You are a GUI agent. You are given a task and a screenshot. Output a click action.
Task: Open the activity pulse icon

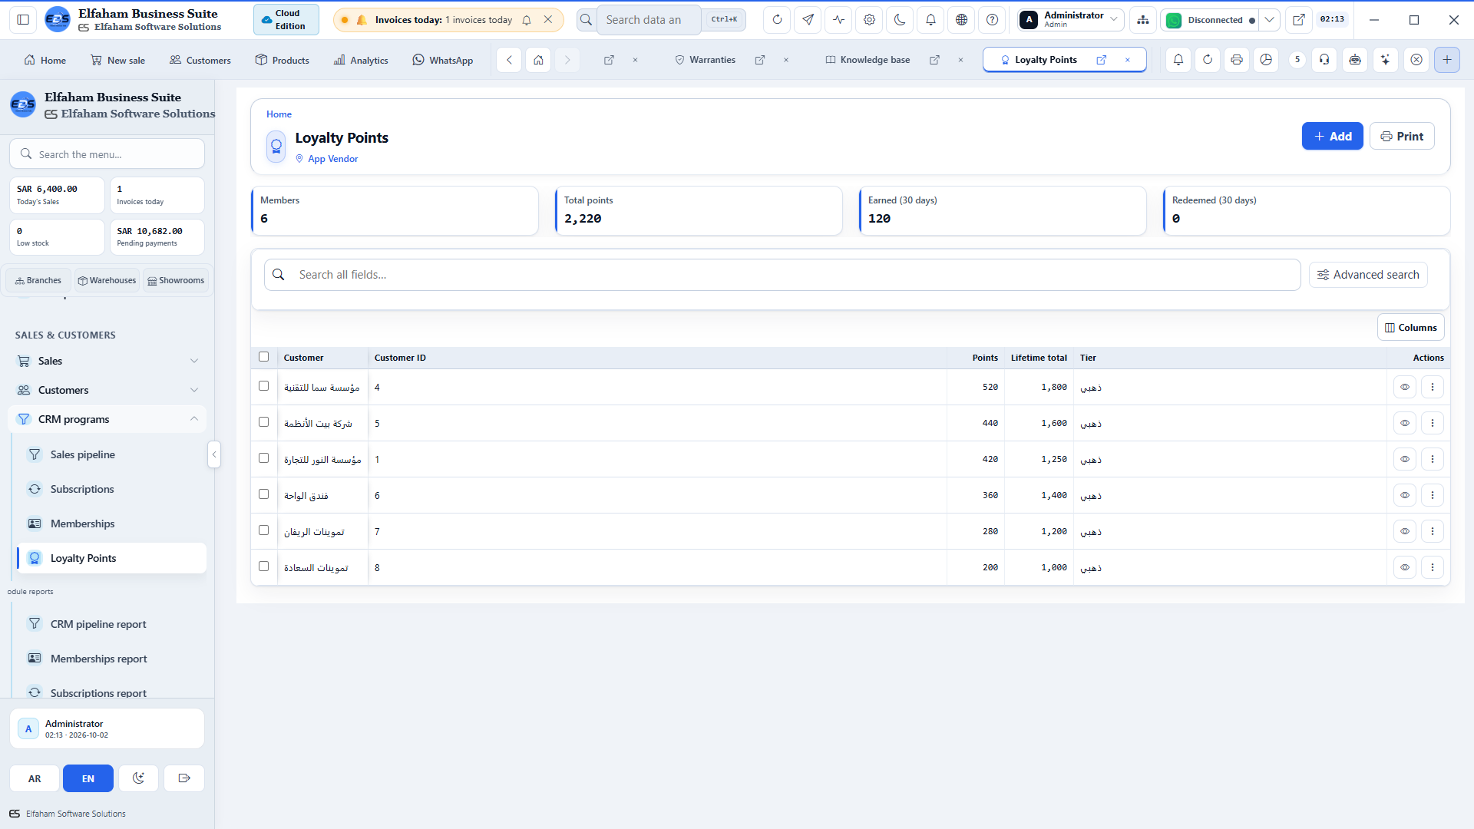[x=838, y=20]
